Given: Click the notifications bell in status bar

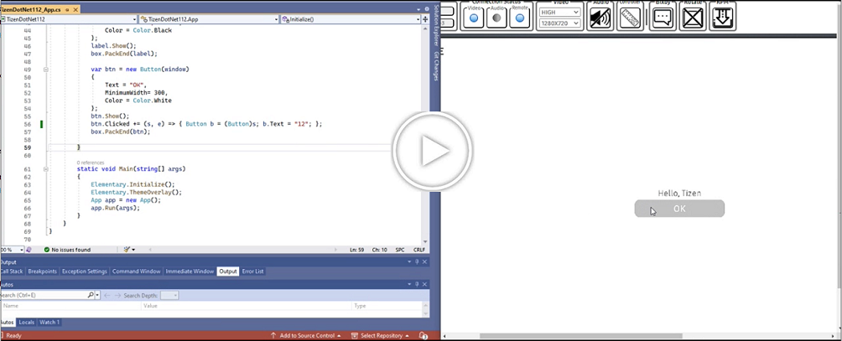Looking at the screenshot, I should (424, 335).
